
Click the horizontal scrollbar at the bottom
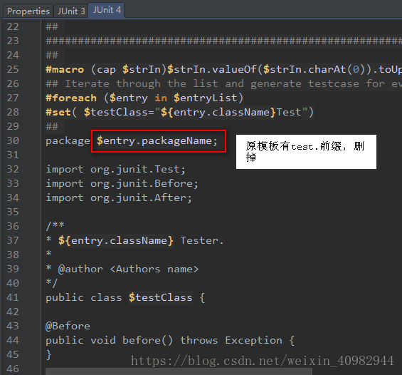click(x=179, y=371)
